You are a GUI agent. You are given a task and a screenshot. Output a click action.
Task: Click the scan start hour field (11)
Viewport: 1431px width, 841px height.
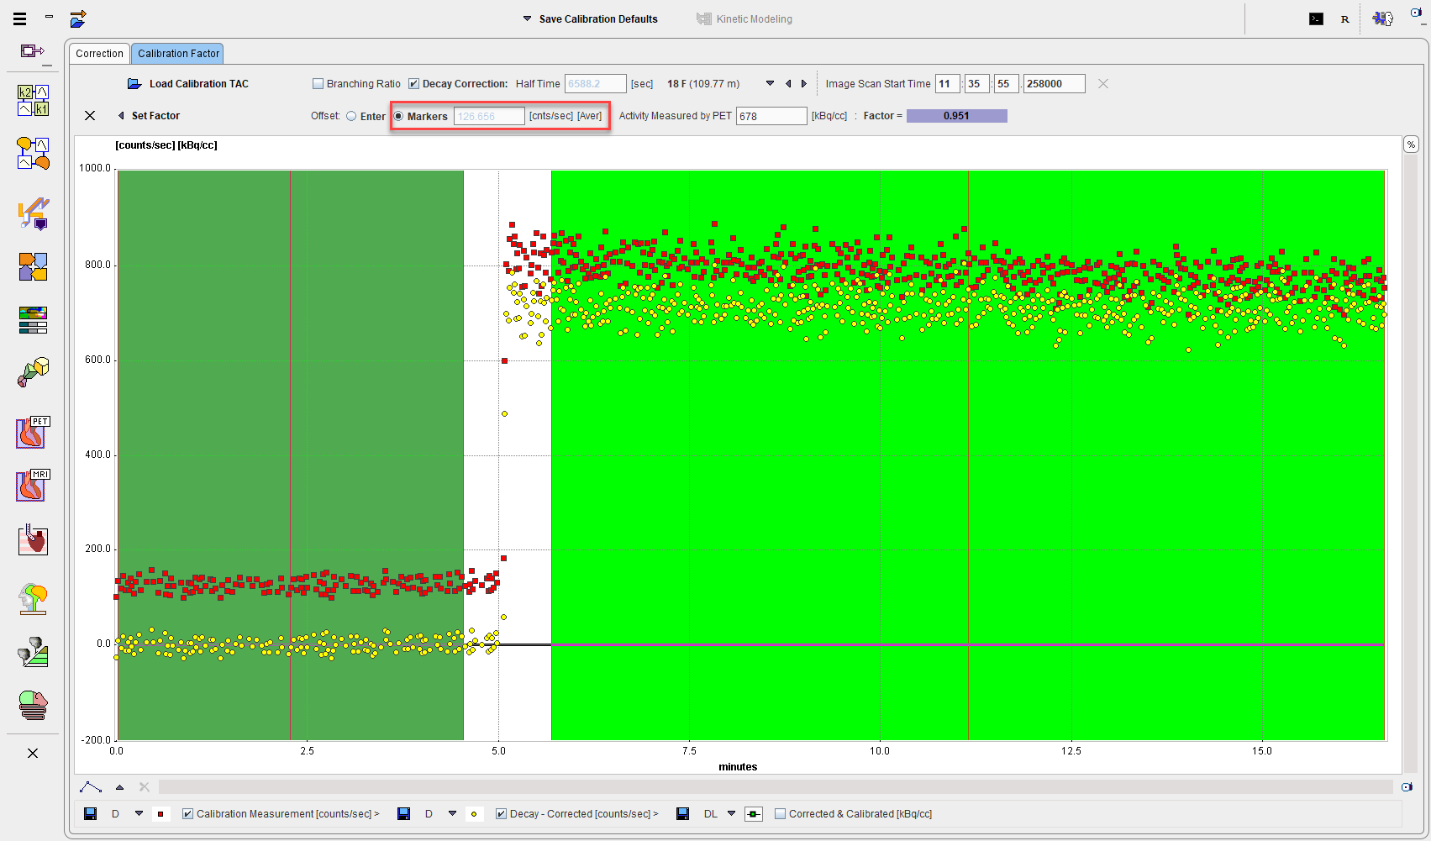pyautogui.click(x=947, y=83)
